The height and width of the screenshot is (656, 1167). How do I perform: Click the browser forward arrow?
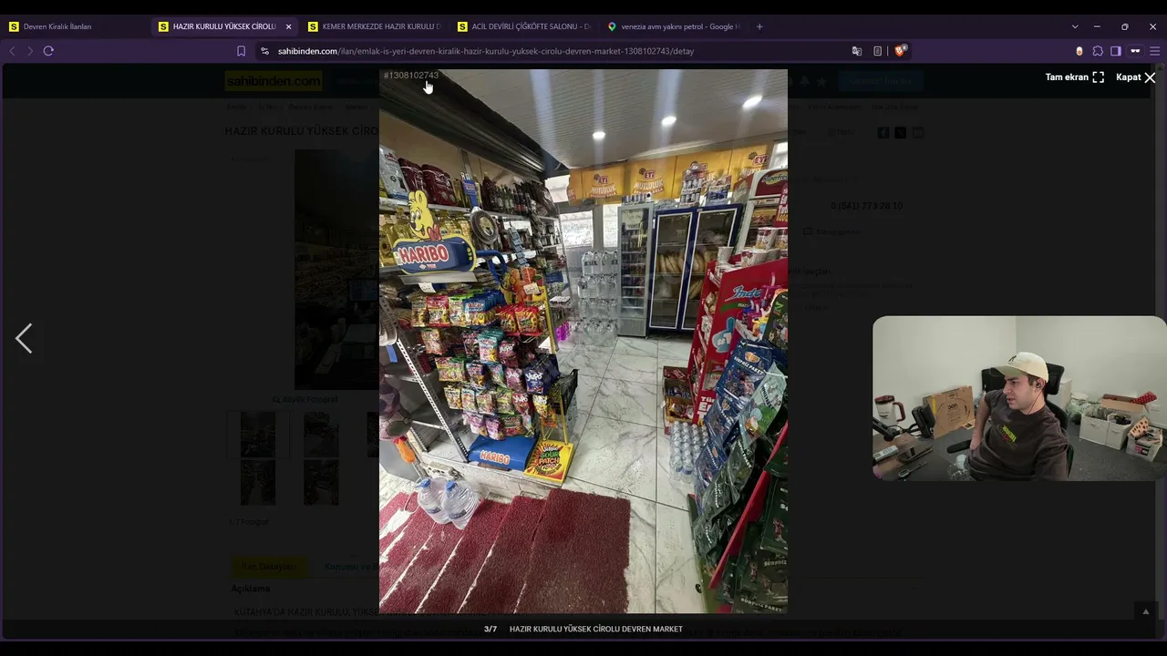coord(29,51)
